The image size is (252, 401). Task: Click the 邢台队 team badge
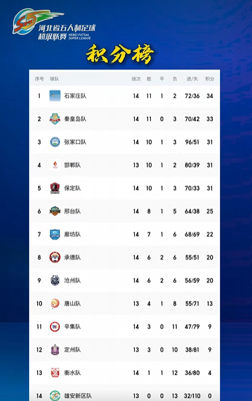tap(55, 211)
